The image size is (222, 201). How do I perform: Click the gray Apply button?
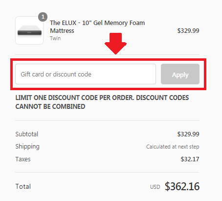(x=180, y=74)
